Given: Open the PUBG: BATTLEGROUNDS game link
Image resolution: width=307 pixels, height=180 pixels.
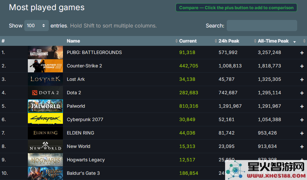Looking at the screenshot, I should point(94,52).
